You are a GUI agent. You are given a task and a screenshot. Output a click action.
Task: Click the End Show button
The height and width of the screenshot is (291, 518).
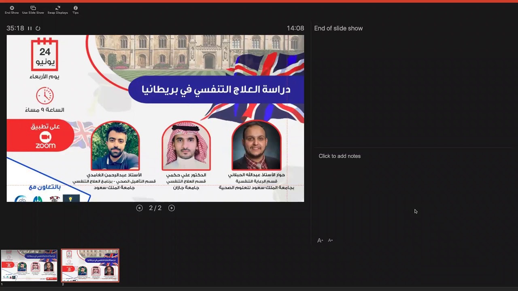coord(12,10)
